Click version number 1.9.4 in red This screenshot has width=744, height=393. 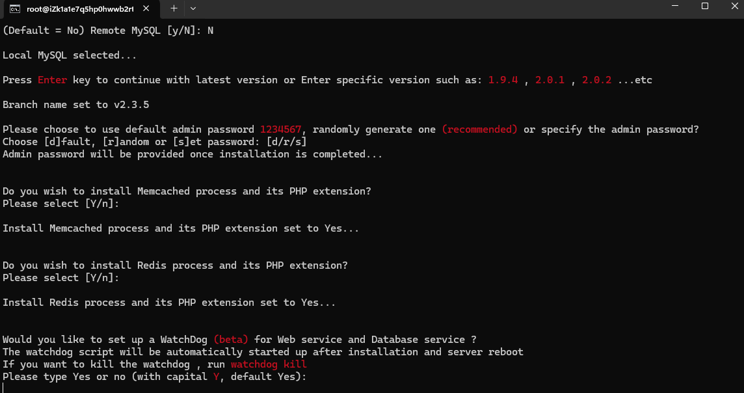[x=503, y=80]
